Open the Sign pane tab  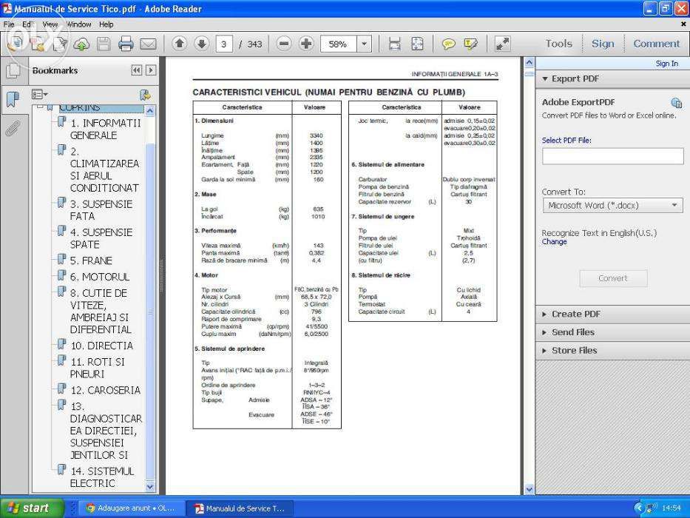(x=603, y=44)
